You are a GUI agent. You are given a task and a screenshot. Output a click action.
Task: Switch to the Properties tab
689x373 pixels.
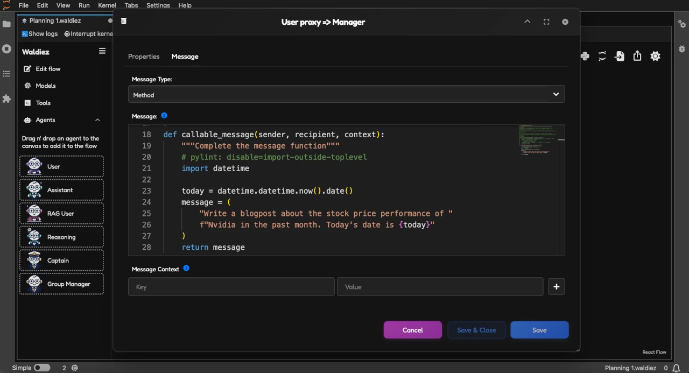click(x=144, y=57)
